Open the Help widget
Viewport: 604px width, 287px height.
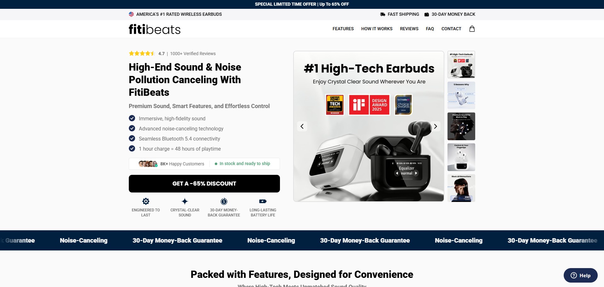pyautogui.click(x=580, y=275)
